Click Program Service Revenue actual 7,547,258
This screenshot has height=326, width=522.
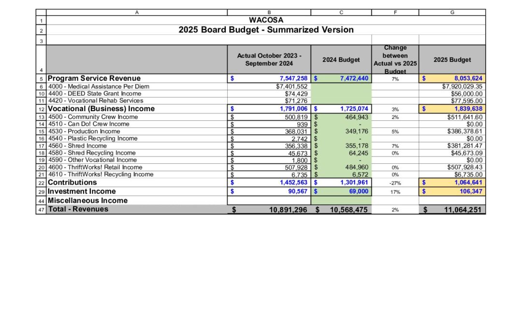coord(269,79)
